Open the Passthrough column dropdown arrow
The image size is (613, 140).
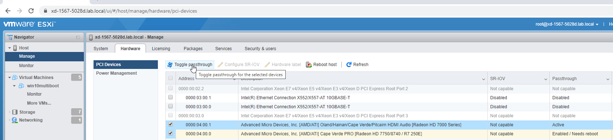[x=608, y=79]
